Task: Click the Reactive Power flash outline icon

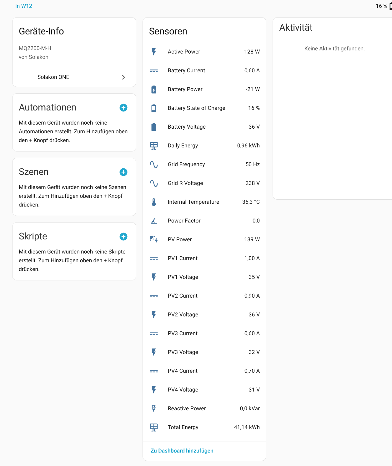Action: coord(154,408)
